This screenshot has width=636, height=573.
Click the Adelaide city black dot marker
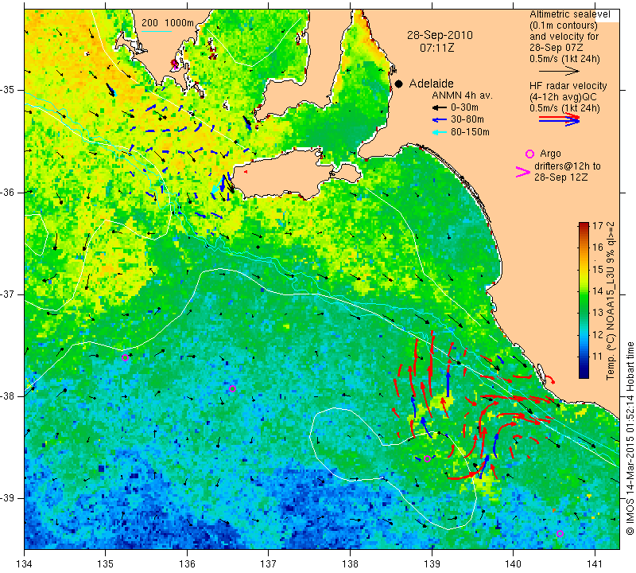tap(399, 84)
